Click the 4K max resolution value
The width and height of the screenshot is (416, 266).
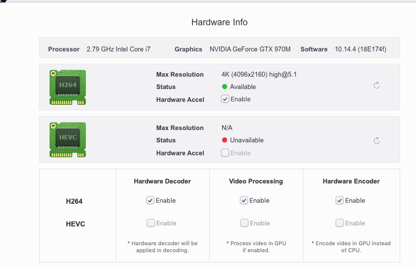point(259,74)
